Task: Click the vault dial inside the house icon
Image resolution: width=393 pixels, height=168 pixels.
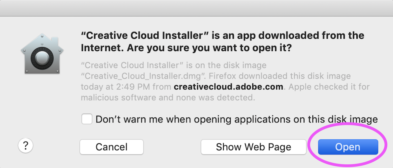Action: tap(42, 58)
